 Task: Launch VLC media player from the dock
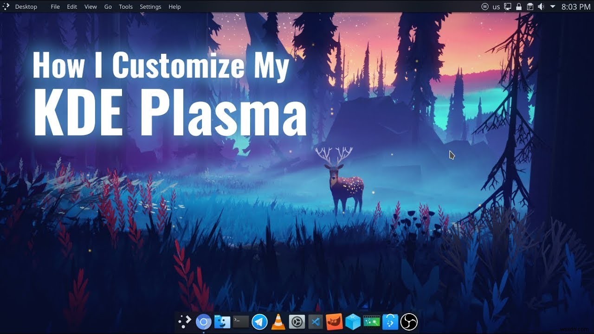(x=278, y=321)
